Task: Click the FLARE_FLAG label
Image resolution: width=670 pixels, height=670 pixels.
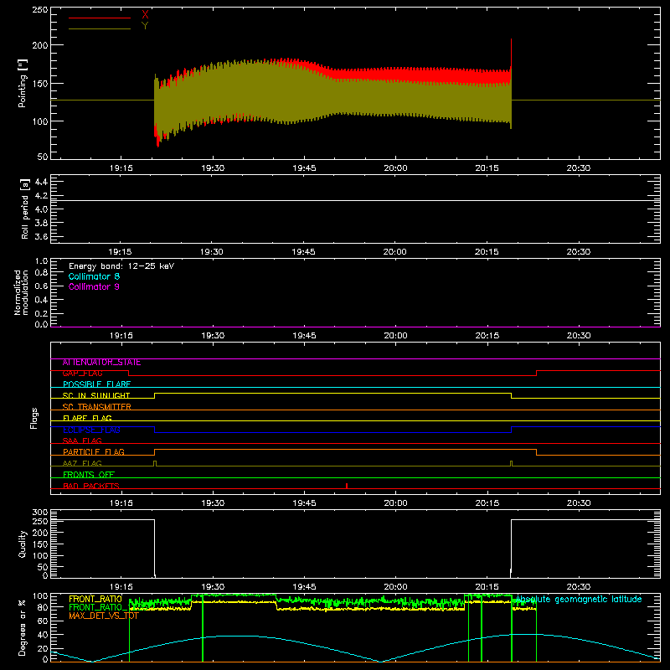Action: [x=87, y=418]
